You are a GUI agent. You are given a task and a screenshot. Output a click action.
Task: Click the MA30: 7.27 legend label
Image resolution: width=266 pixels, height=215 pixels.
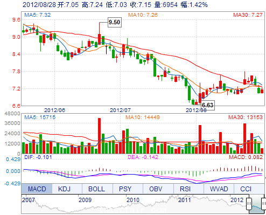pos(248,15)
